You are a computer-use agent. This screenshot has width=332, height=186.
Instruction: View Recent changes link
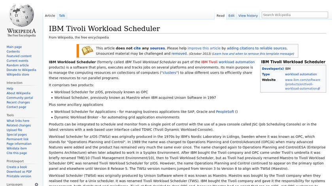coord(18,102)
